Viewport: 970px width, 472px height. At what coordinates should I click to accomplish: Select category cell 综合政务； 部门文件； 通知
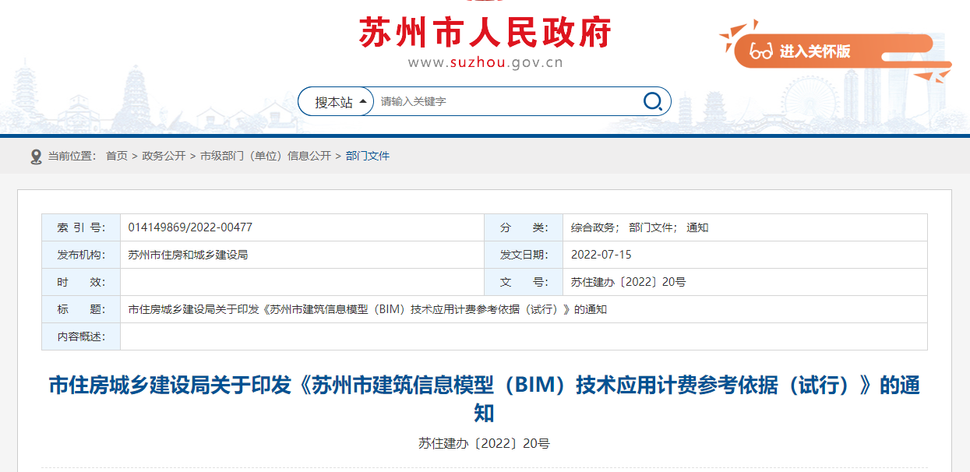coord(745,227)
